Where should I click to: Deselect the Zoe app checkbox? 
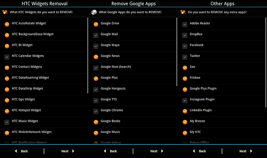[185, 67]
